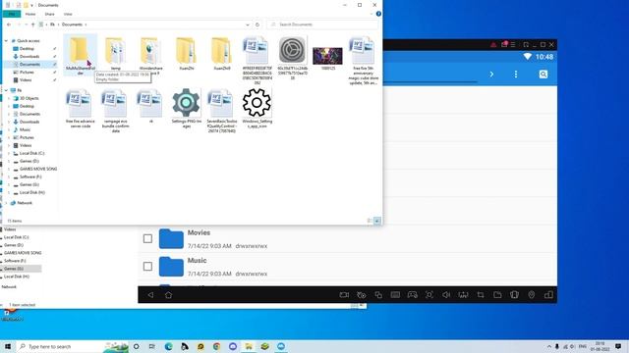Open emulator gamepad settings icon

(413, 295)
